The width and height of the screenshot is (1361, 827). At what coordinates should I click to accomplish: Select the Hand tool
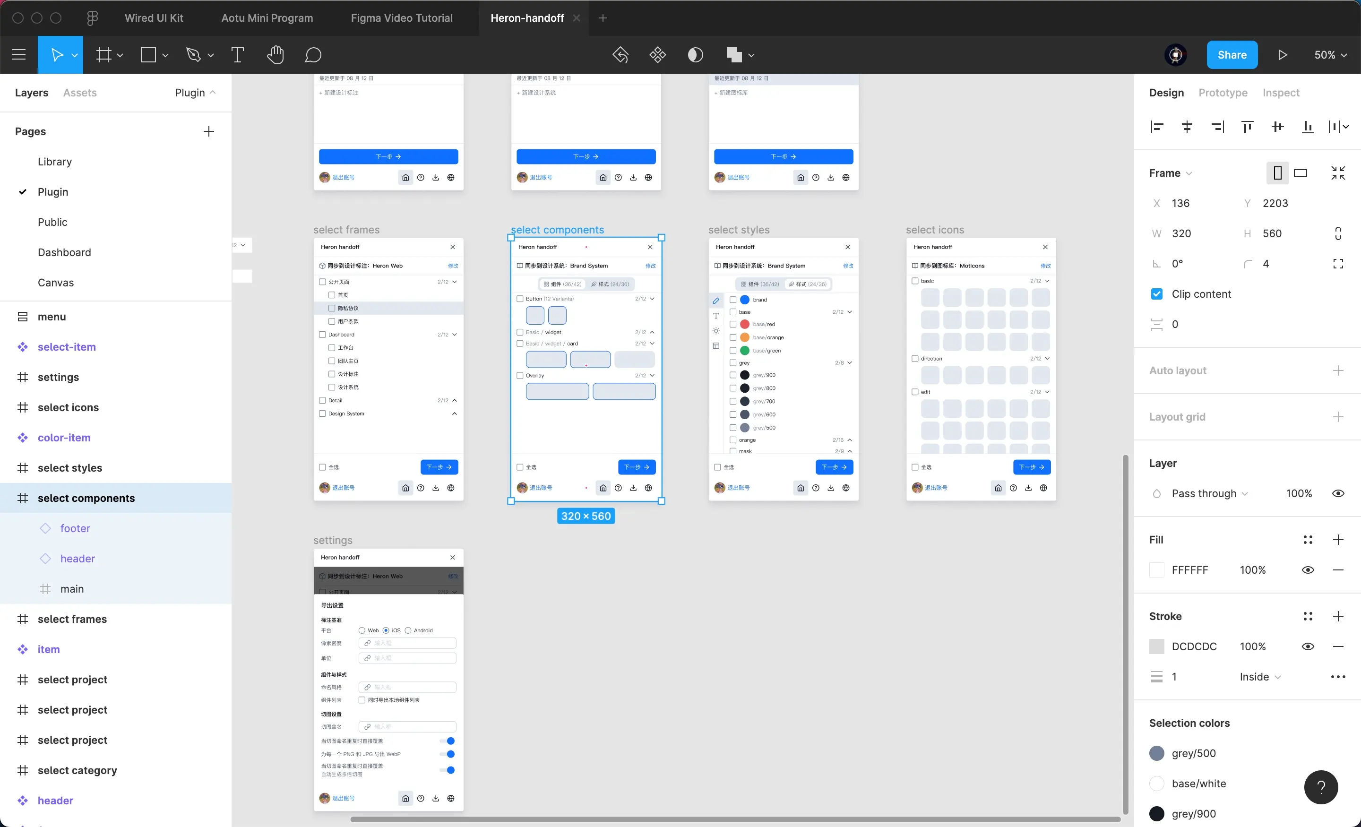(275, 55)
